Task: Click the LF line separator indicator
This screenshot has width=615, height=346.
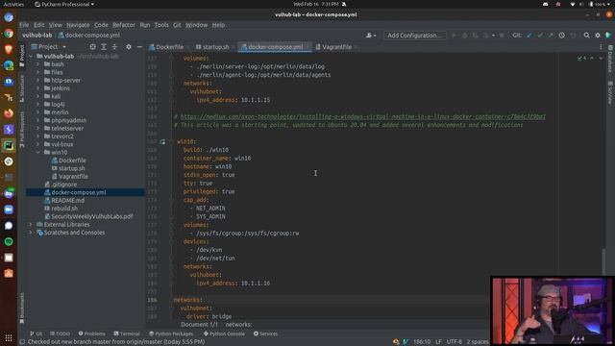Action: coord(438,342)
